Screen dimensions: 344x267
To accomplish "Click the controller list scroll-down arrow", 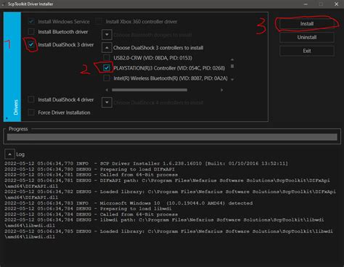I will tap(232, 79).
